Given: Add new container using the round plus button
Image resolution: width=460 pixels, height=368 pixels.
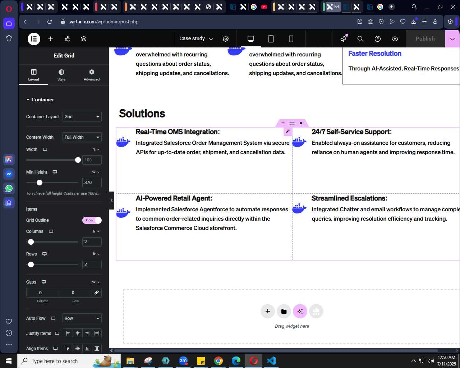Looking at the screenshot, I should (268, 311).
